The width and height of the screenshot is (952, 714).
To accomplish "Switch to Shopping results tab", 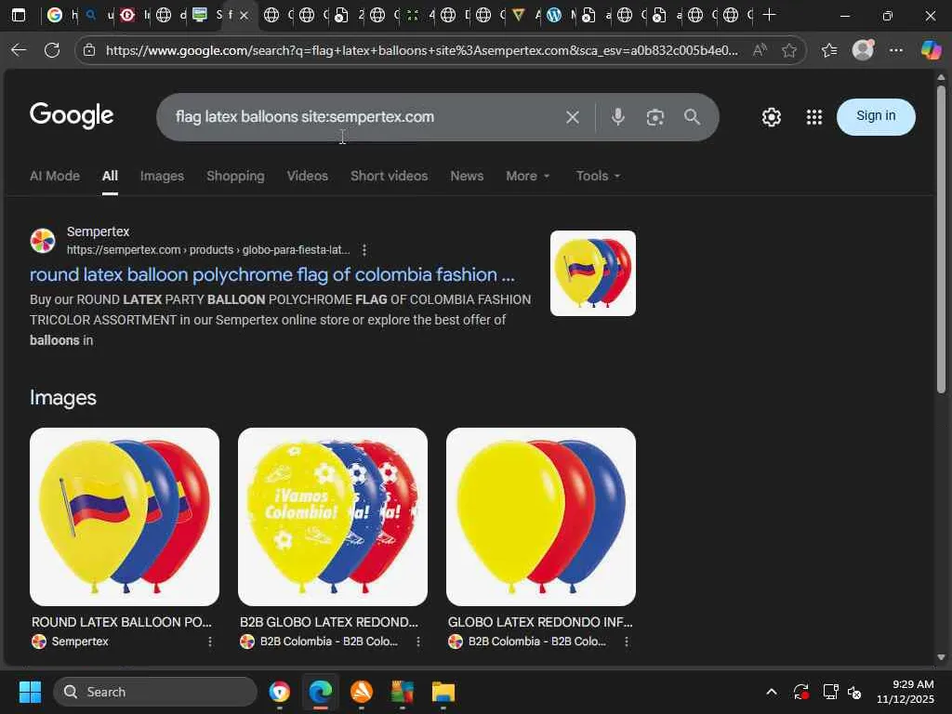I will coord(235,176).
